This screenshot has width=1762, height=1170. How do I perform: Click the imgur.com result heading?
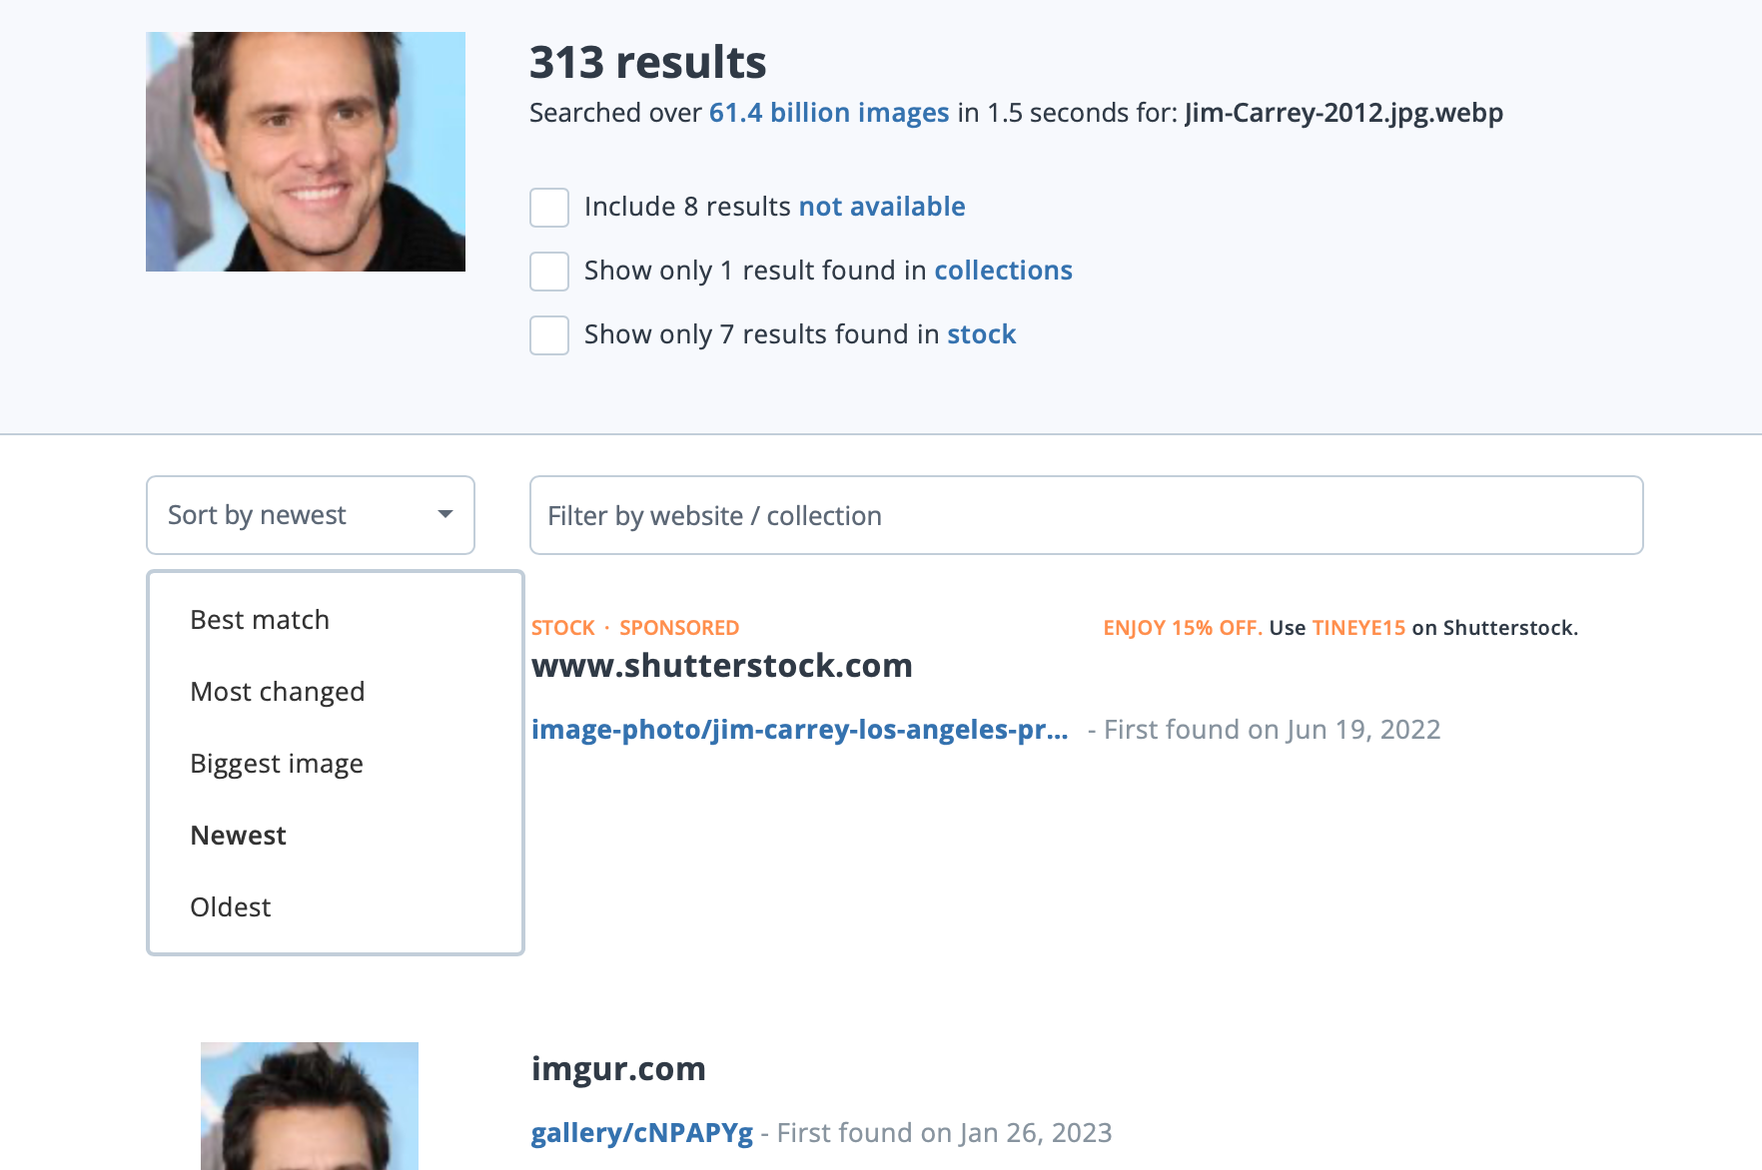[618, 1069]
